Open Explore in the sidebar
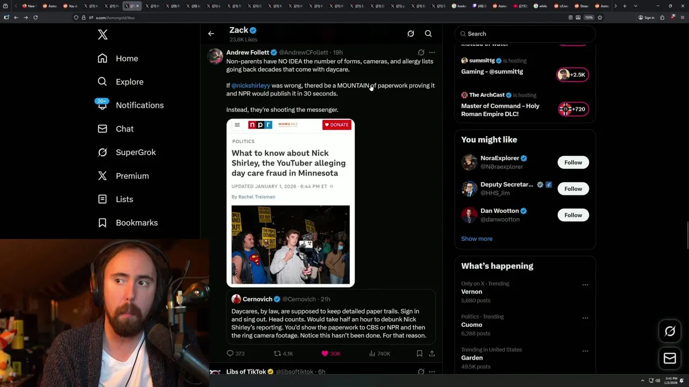Screen dimensions: 689x387 [x=121, y=82]
